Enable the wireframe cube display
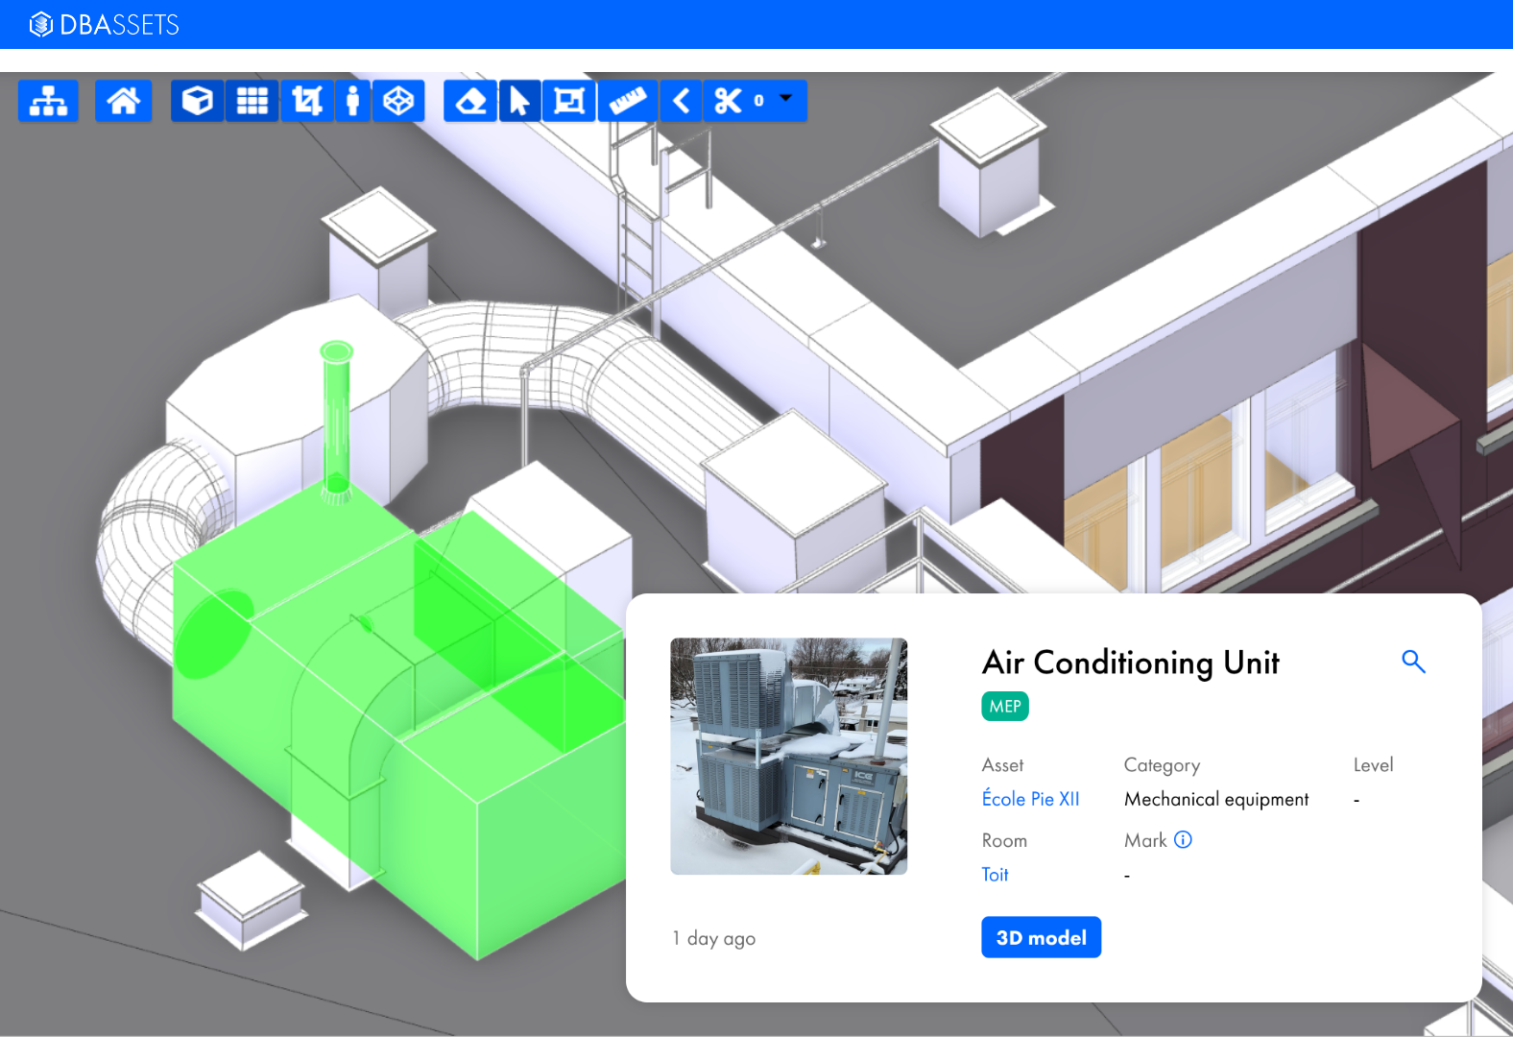This screenshot has width=1513, height=1037. pos(398,101)
